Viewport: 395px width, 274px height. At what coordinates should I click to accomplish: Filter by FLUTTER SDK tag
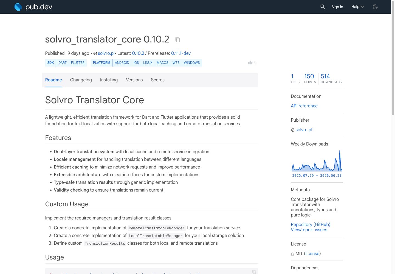coord(78,63)
